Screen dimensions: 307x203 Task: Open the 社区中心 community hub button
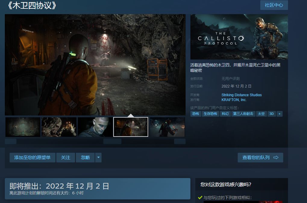(274, 5)
